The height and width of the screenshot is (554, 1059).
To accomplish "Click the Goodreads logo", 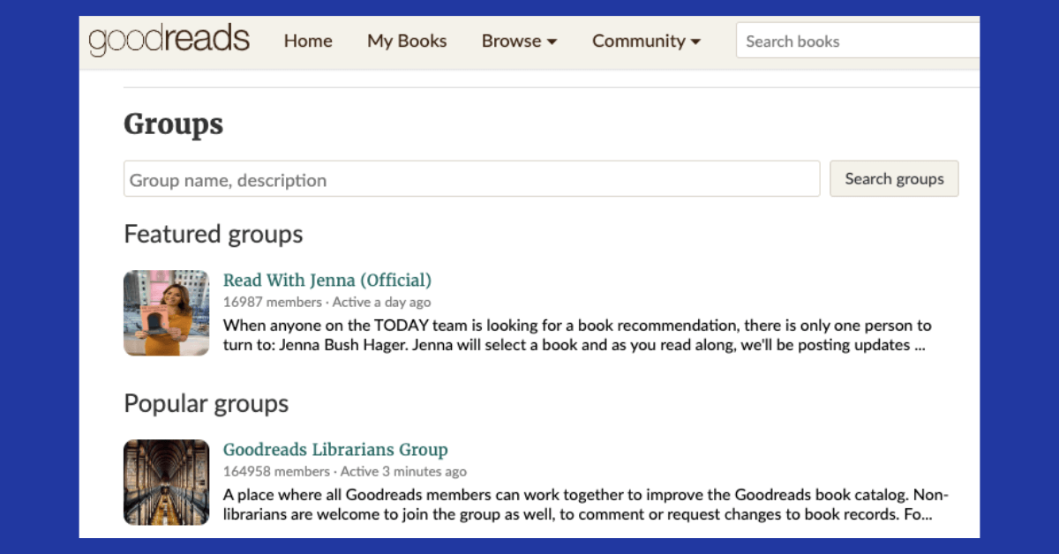I will click(x=168, y=40).
